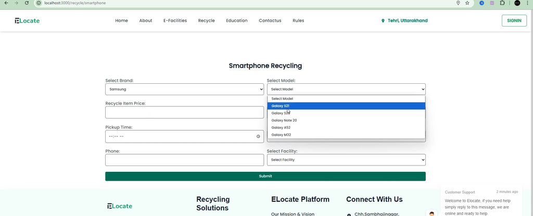
Task: Open Our Mission & Vision link
Action: click(x=293, y=214)
